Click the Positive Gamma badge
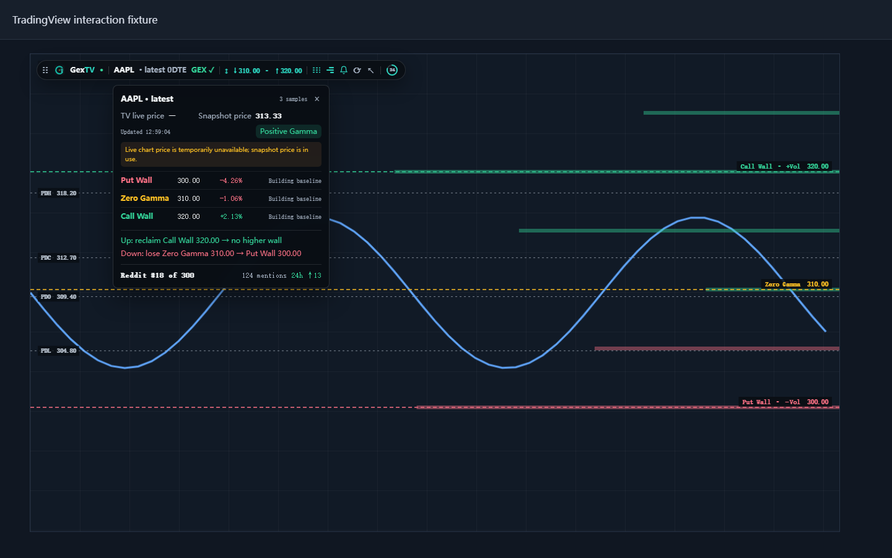The height and width of the screenshot is (558, 892). click(x=289, y=131)
